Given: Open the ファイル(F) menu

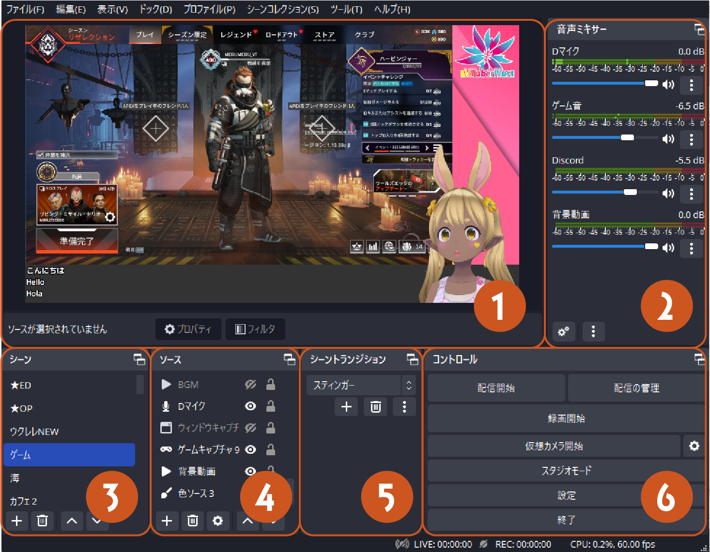Looking at the screenshot, I should click(x=25, y=9).
